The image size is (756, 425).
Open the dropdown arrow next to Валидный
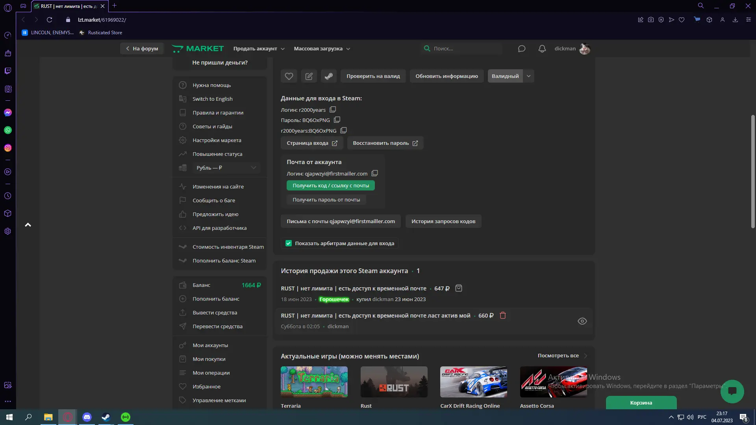(x=528, y=76)
